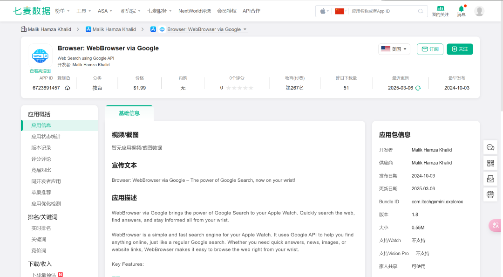
Task: Click the 教育 category value
Action: point(97,88)
